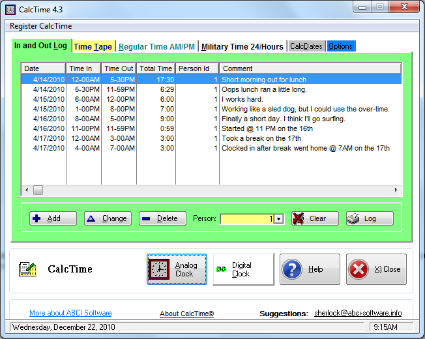Switch to the In and Out Log tab
The width and height of the screenshot is (425, 339).
[x=40, y=46]
